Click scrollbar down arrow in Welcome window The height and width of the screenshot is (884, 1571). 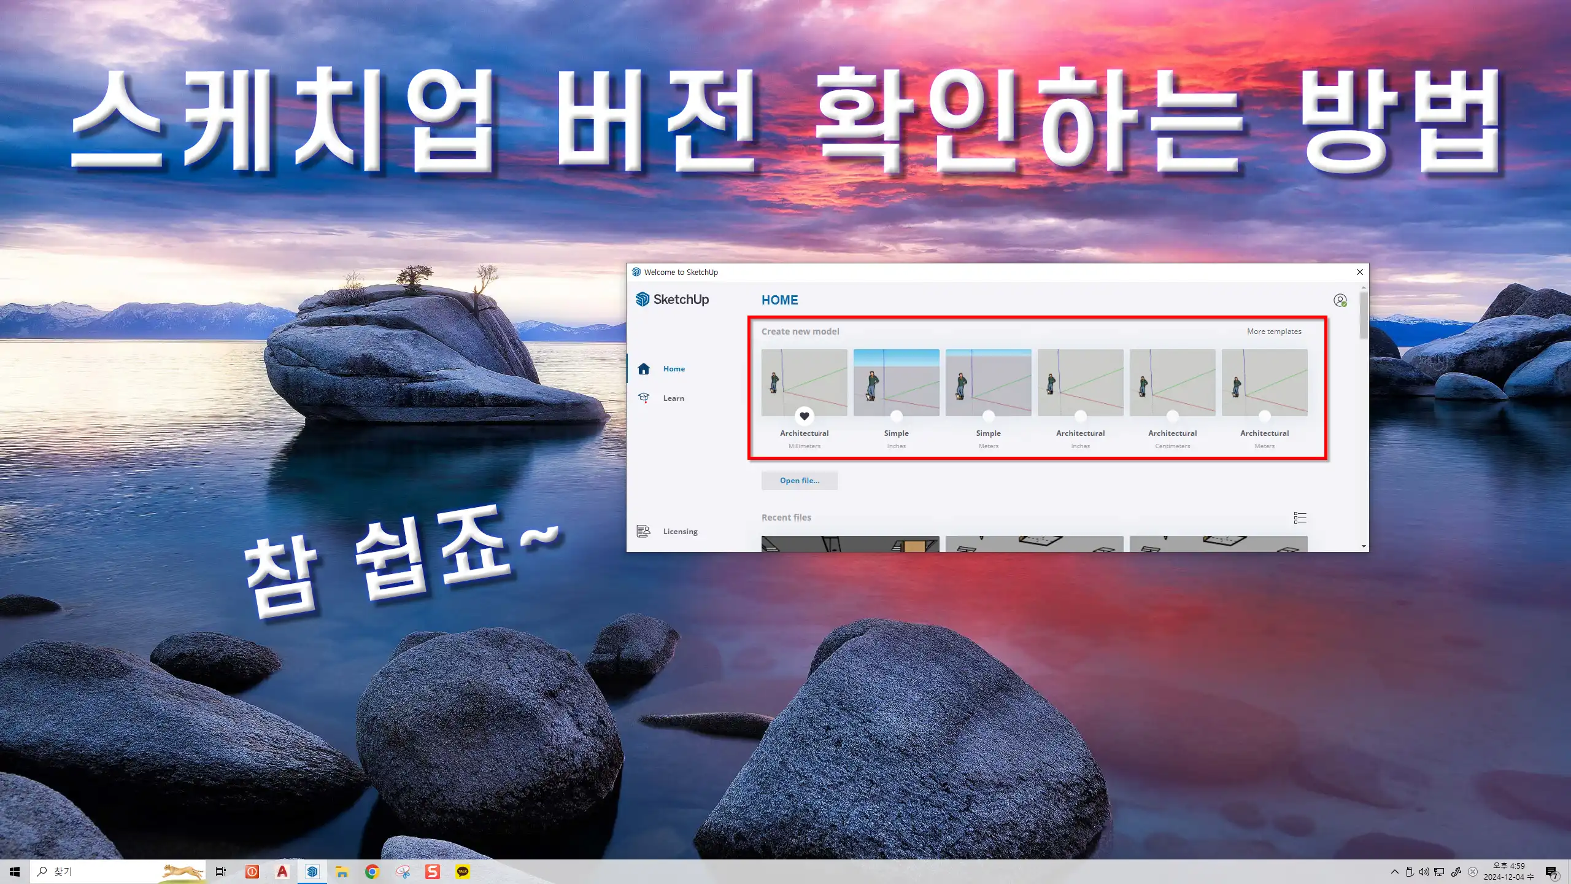point(1364,546)
